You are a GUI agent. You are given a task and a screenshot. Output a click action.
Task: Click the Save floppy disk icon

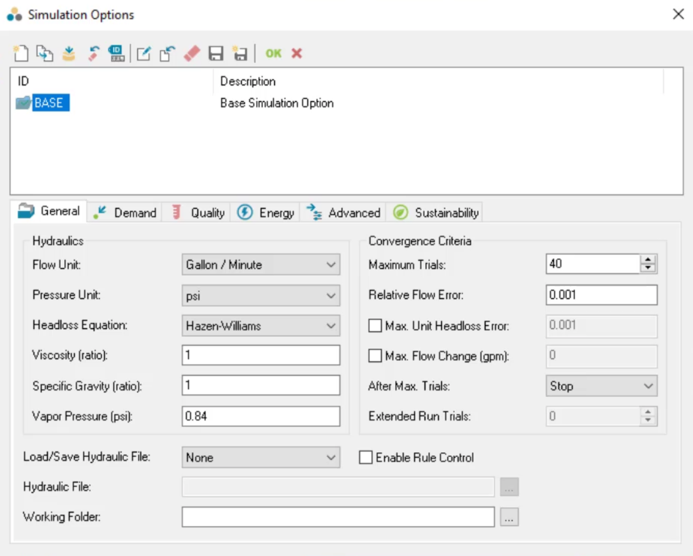click(216, 53)
